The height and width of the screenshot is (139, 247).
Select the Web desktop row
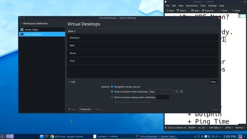142,46
